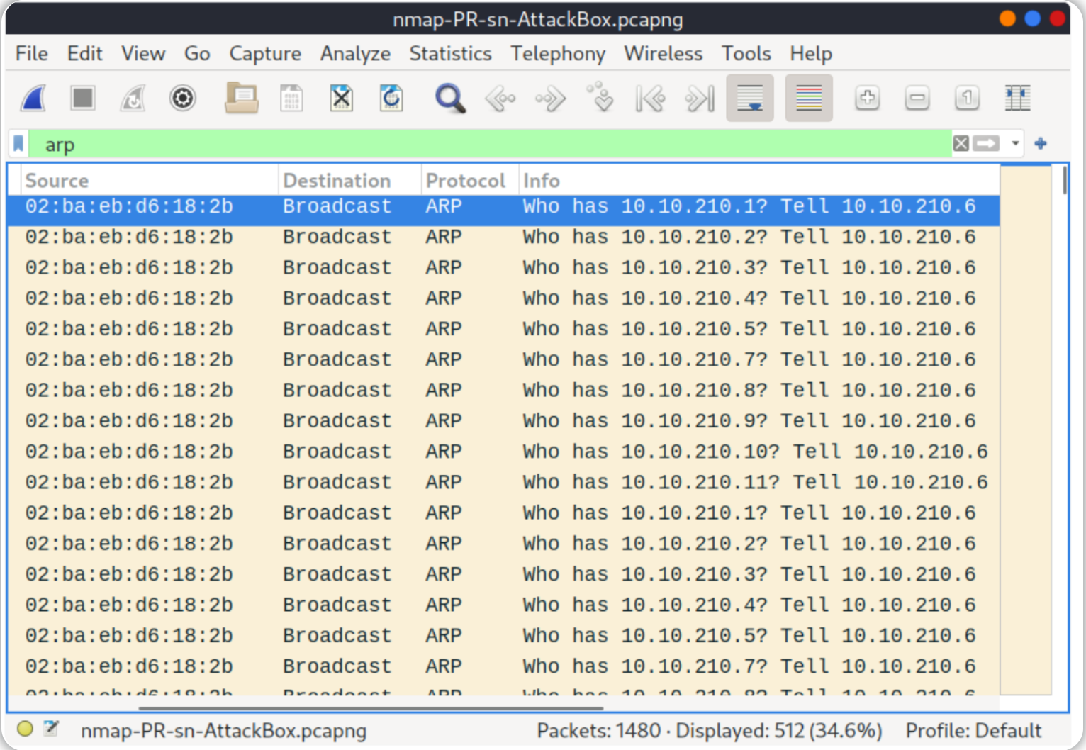Open the Analyze menu
Screen dimensions: 1086x750
355,53
